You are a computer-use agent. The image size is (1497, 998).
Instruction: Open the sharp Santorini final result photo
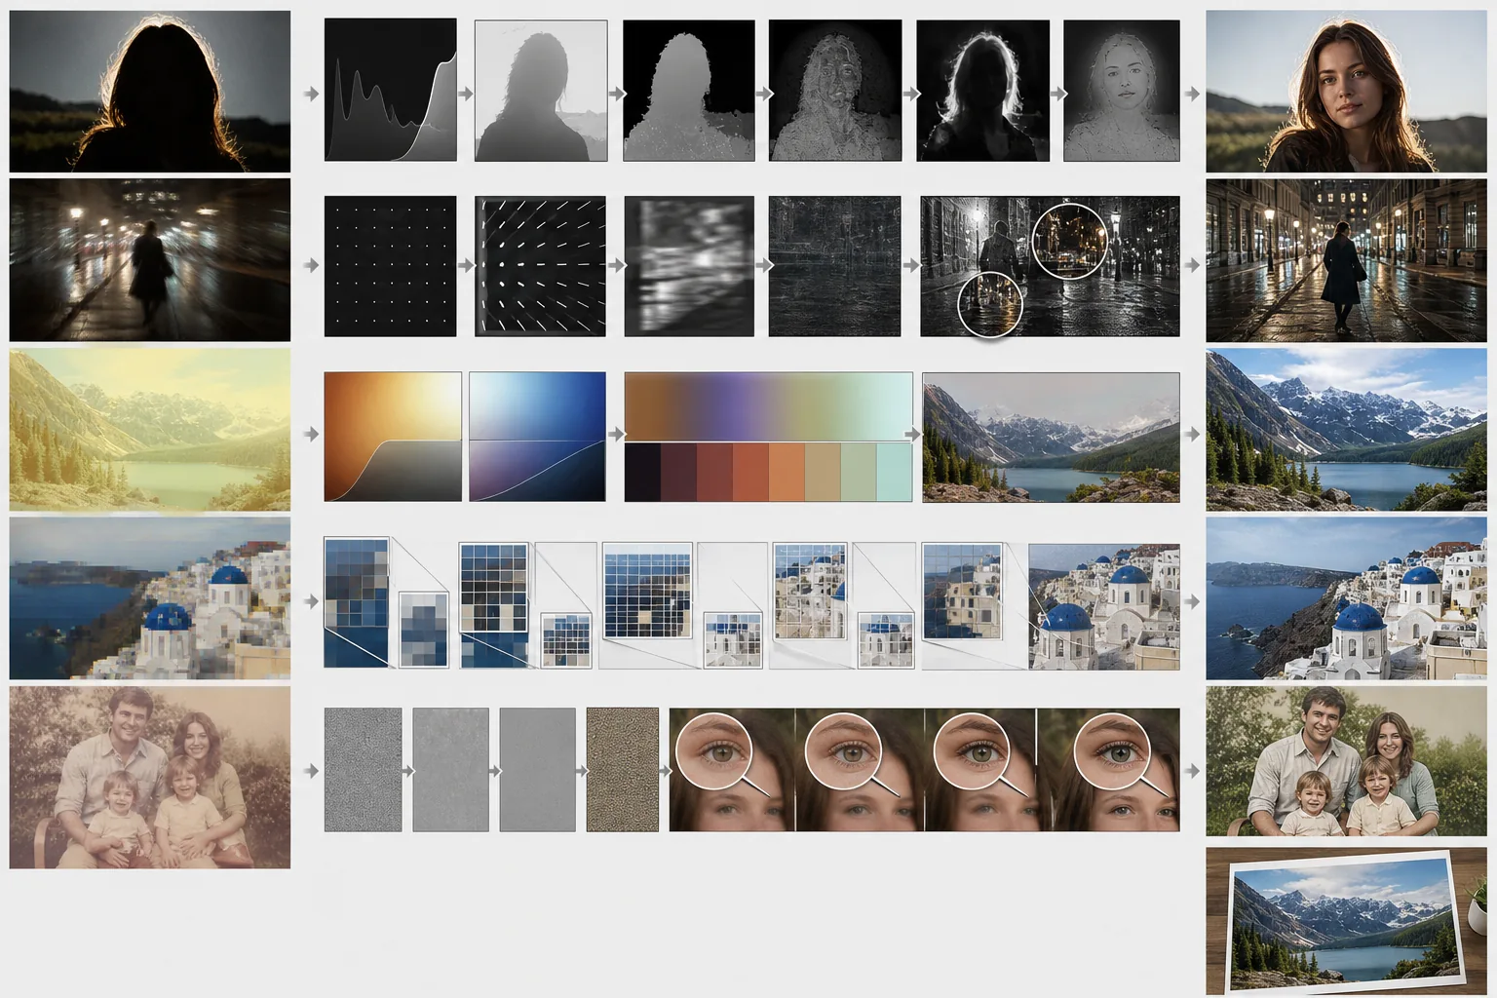tap(1346, 598)
